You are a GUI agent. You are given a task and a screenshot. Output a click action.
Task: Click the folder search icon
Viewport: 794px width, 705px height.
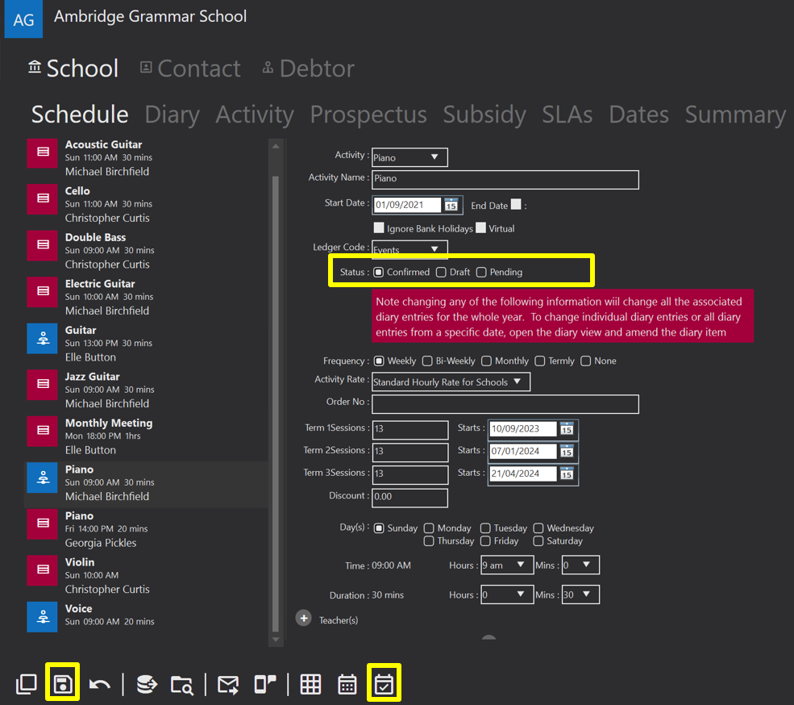pyautogui.click(x=182, y=685)
